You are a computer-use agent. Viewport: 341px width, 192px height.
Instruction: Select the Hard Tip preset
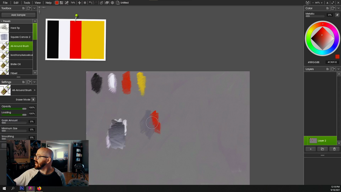pos(16,28)
